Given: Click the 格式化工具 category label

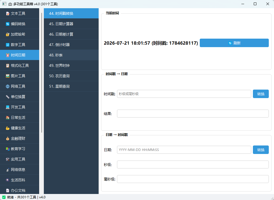Looking at the screenshot, I should tap(20, 65).
